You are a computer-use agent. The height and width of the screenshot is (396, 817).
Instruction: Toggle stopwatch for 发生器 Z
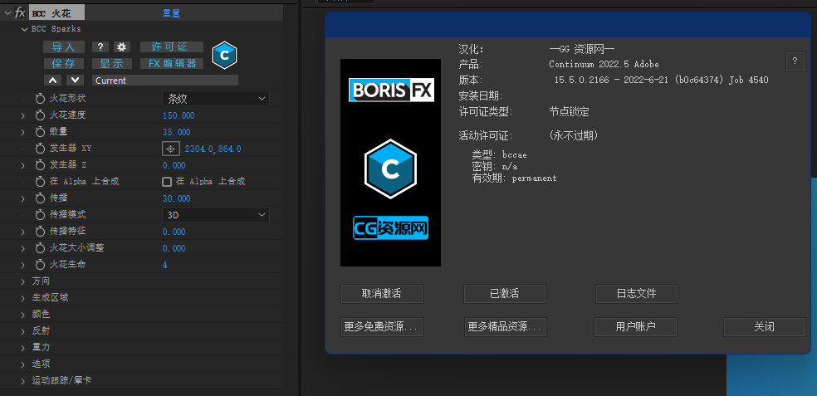40,165
